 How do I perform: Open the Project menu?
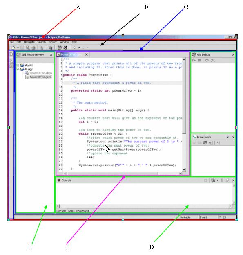[53, 42]
